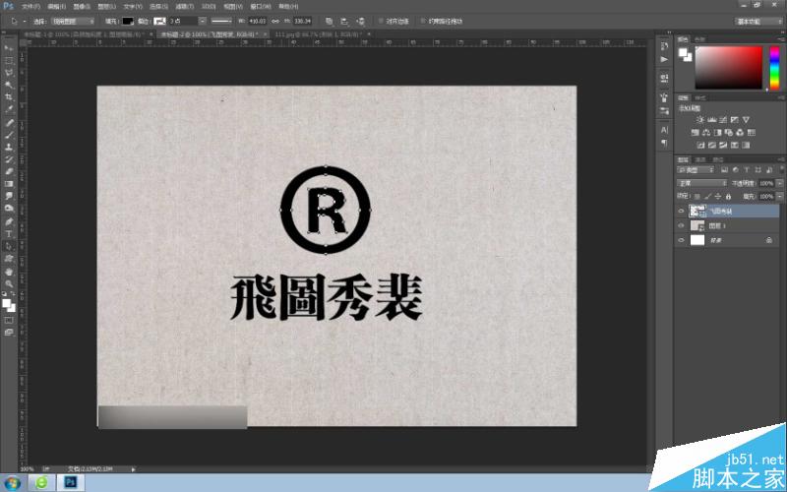Hide the 背景 layer eye icon
Viewport: 787px width, 492px height.
[681, 240]
